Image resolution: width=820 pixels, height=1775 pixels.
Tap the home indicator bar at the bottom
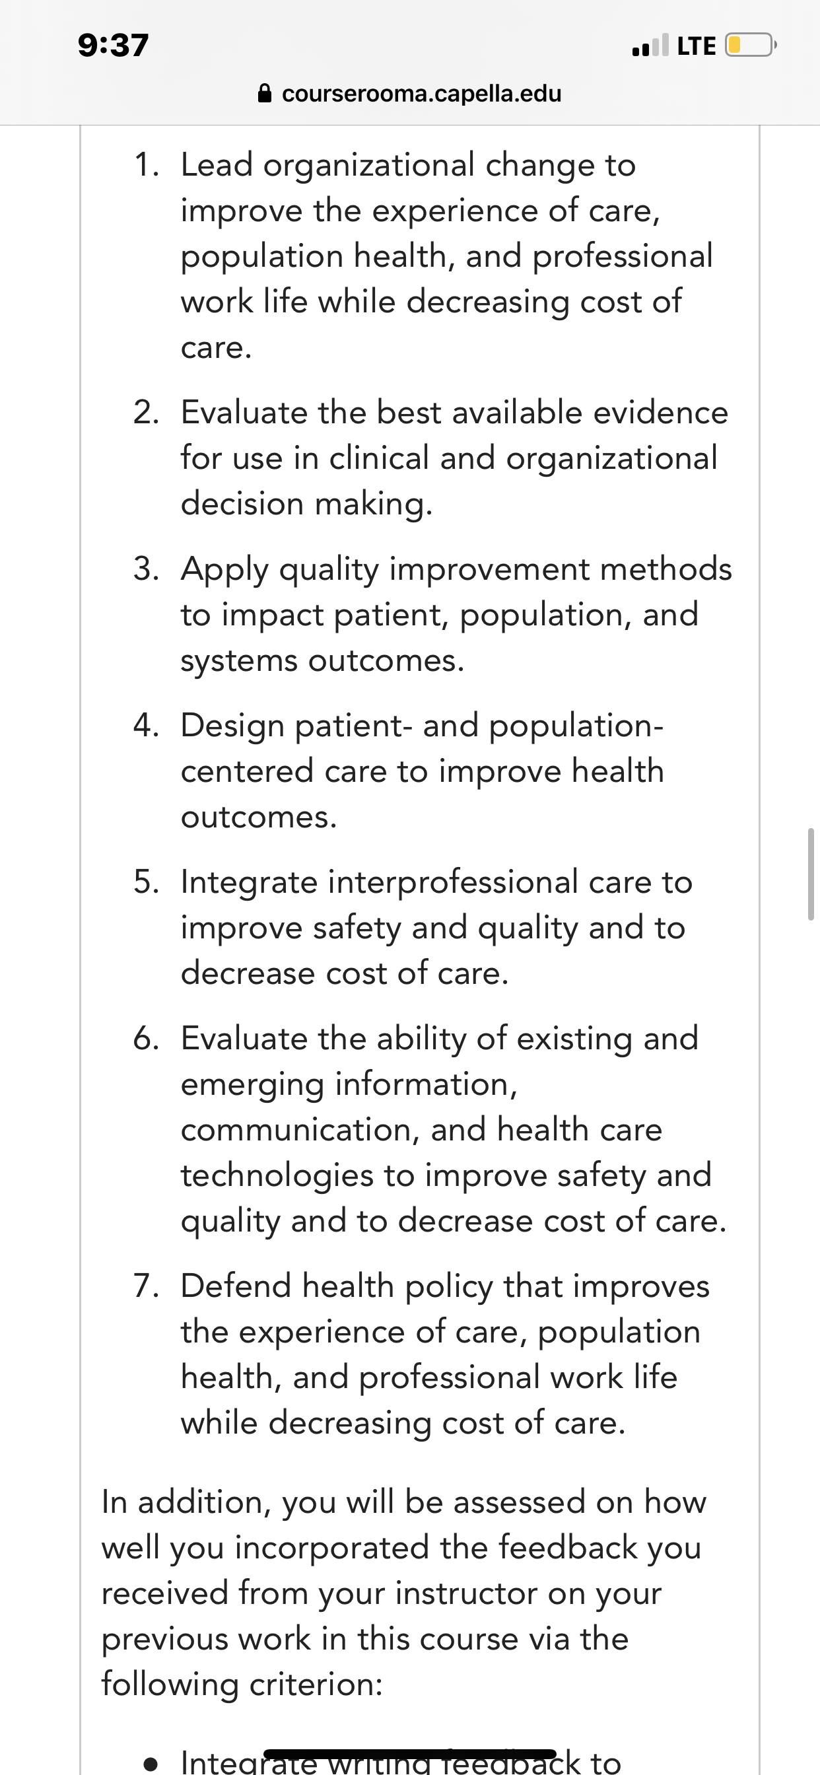tap(410, 1754)
